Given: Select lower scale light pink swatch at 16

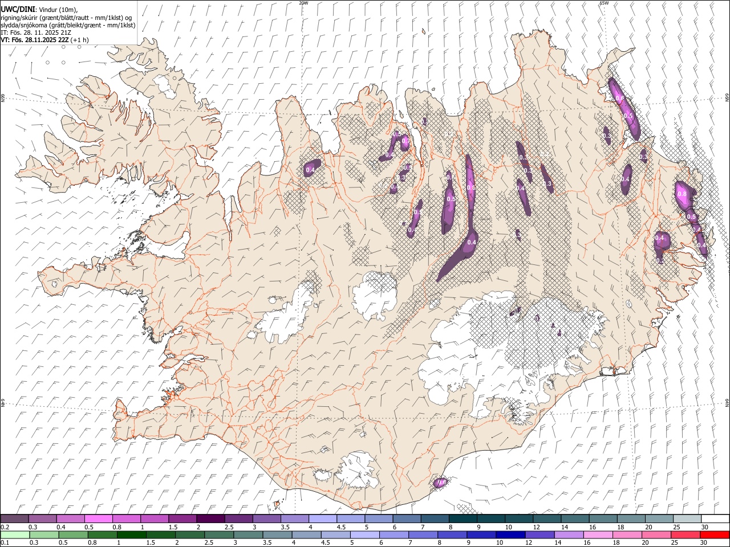Looking at the screenshot, I should [x=597, y=534].
